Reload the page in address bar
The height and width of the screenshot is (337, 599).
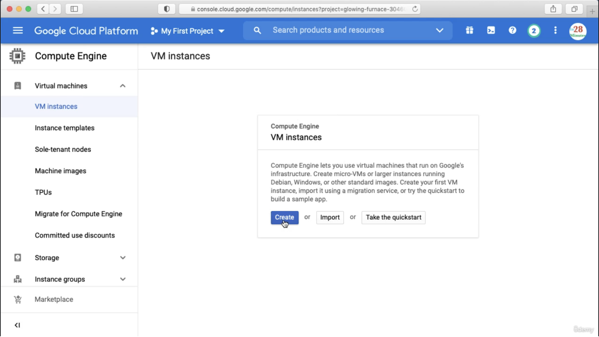pyautogui.click(x=415, y=9)
